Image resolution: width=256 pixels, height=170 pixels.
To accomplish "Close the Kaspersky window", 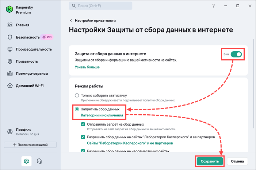I will tap(250, 6).
